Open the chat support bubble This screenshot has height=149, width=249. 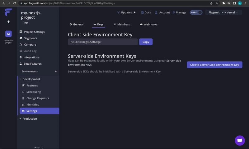point(240,140)
